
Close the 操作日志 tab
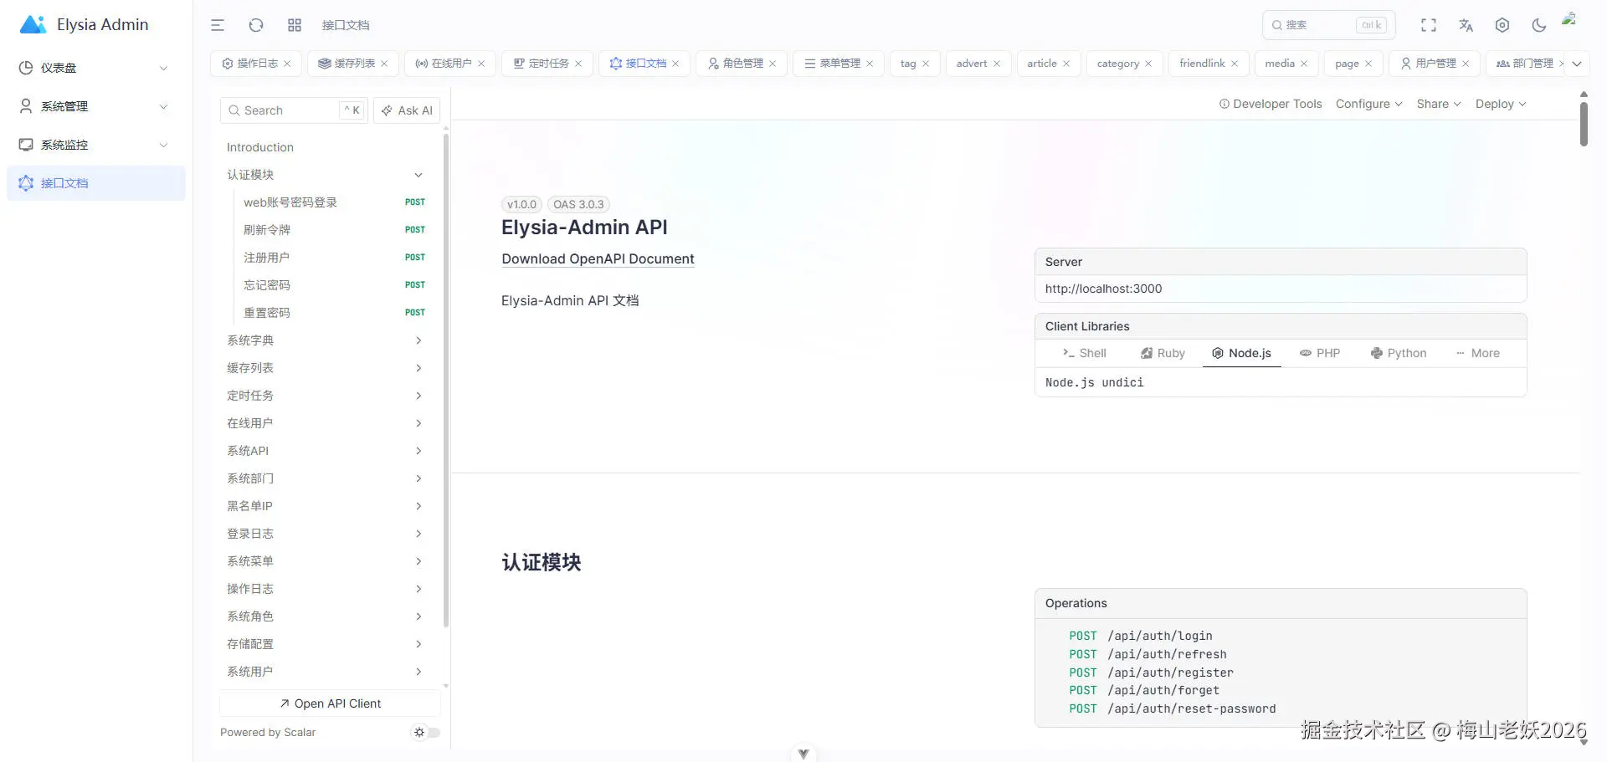pos(287,64)
